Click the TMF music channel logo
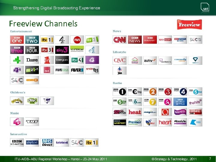The width and height of the screenshot is (216, 162). tap(32, 121)
